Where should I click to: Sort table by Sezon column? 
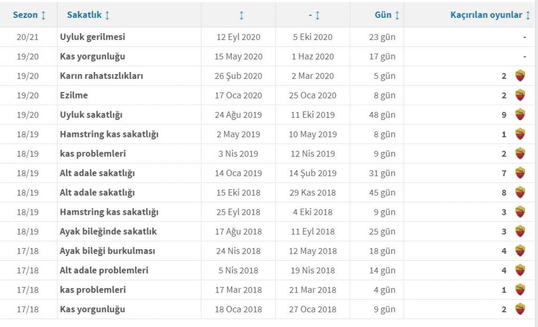click(x=29, y=15)
